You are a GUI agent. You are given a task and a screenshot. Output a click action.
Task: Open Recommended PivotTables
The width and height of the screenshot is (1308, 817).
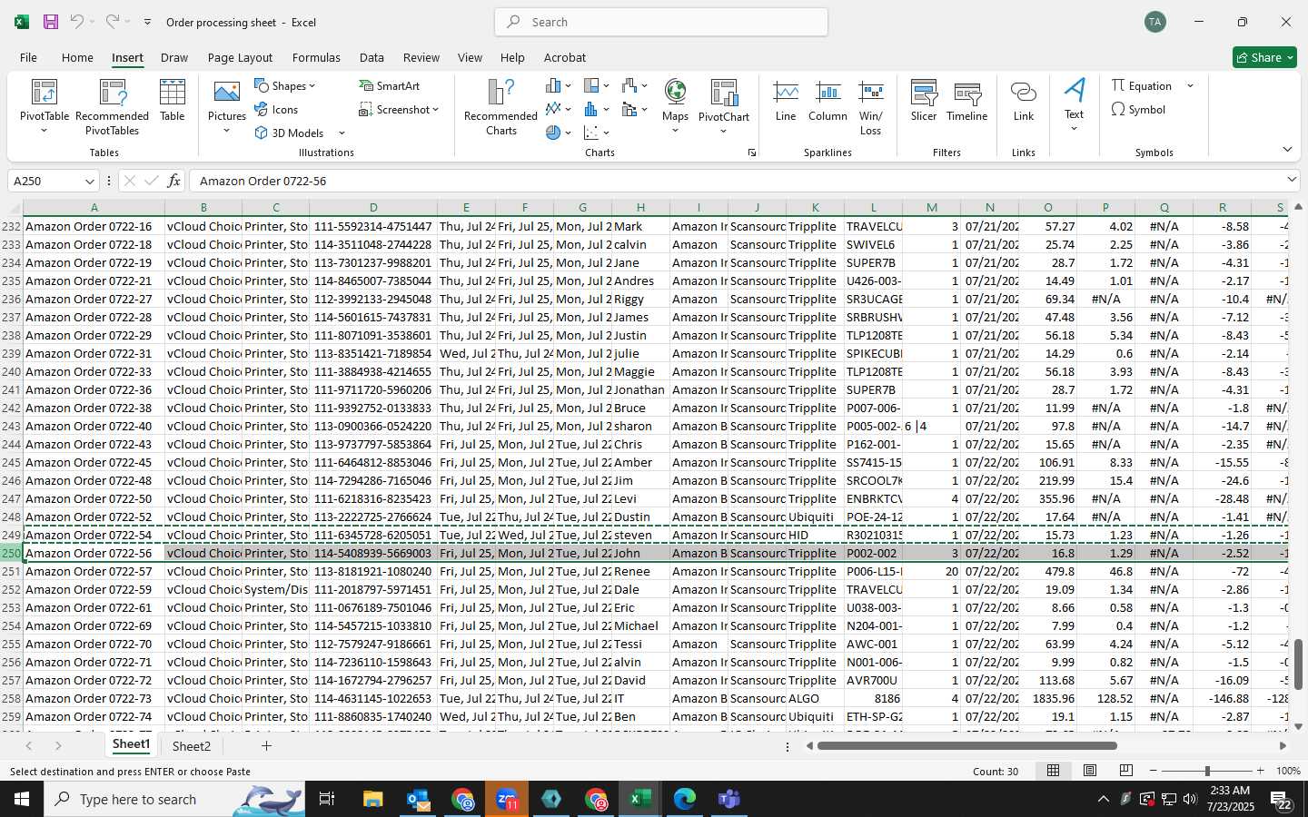[x=112, y=107]
